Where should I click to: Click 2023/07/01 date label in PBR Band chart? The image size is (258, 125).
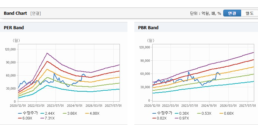click(190, 105)
